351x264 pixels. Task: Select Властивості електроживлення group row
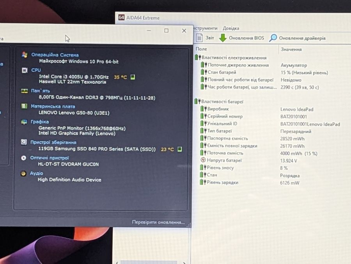230,58
